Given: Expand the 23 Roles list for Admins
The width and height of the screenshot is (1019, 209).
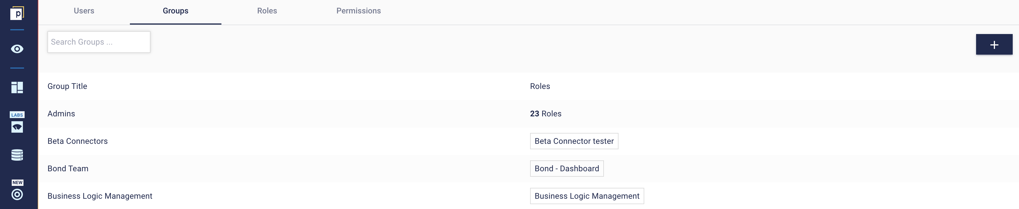Looking at the screenshot, I should click(x=546, y=114).
